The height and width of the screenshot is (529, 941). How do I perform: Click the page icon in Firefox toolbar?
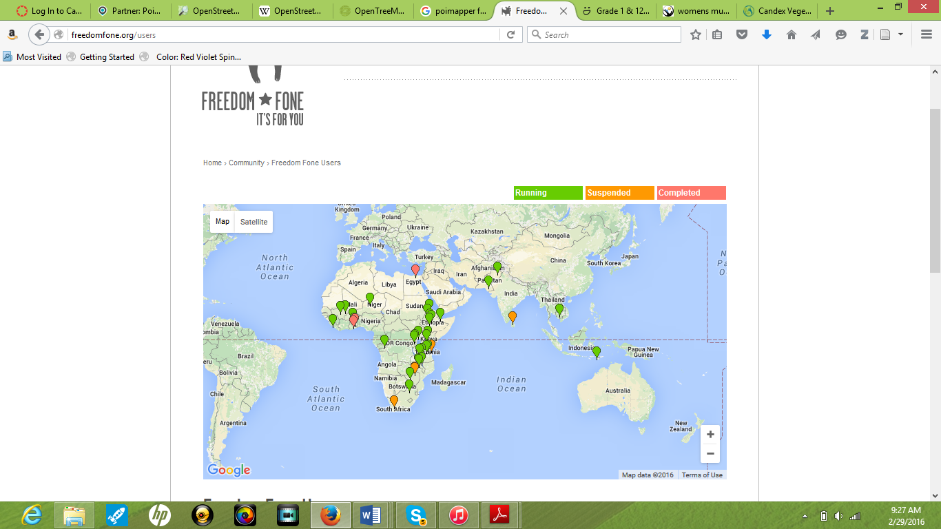click(x=885, y=34)
